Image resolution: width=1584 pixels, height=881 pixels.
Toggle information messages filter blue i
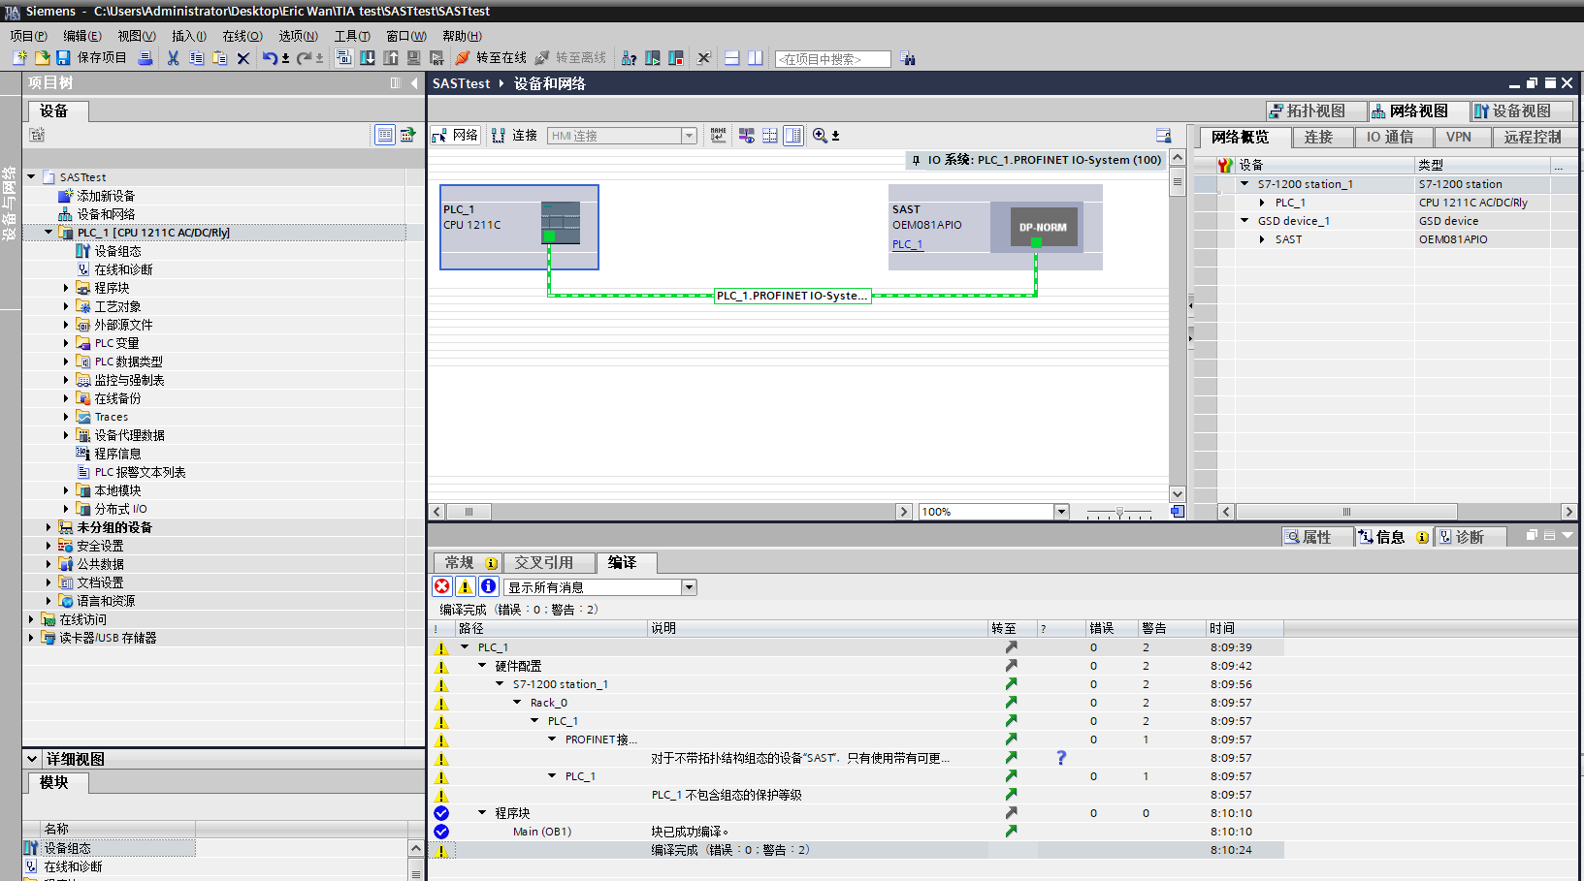[489, 586]
